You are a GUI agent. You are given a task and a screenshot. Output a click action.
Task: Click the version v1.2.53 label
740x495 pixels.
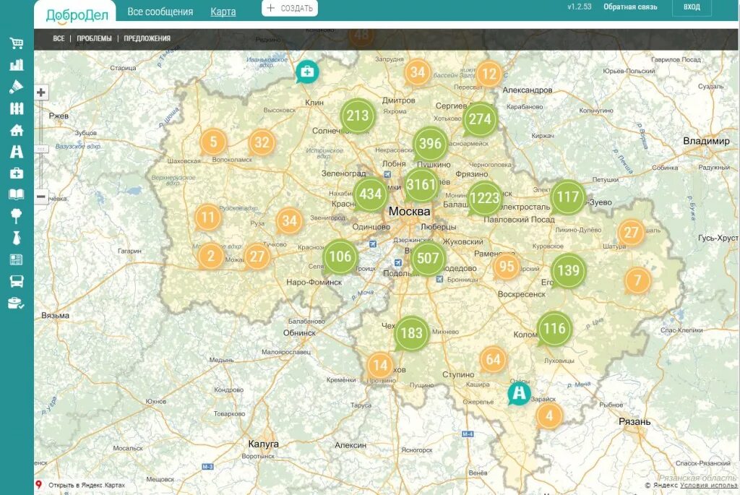click(x=579, y=7)
